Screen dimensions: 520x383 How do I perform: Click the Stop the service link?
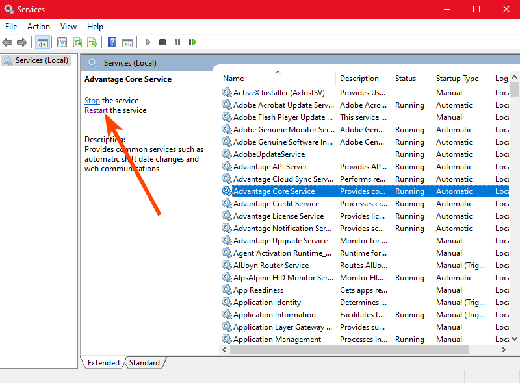pos(92,101)
